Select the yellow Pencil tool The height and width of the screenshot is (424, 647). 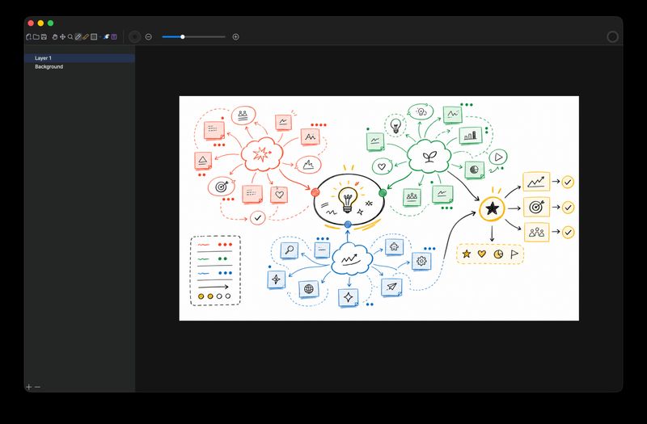pos(86,36)
